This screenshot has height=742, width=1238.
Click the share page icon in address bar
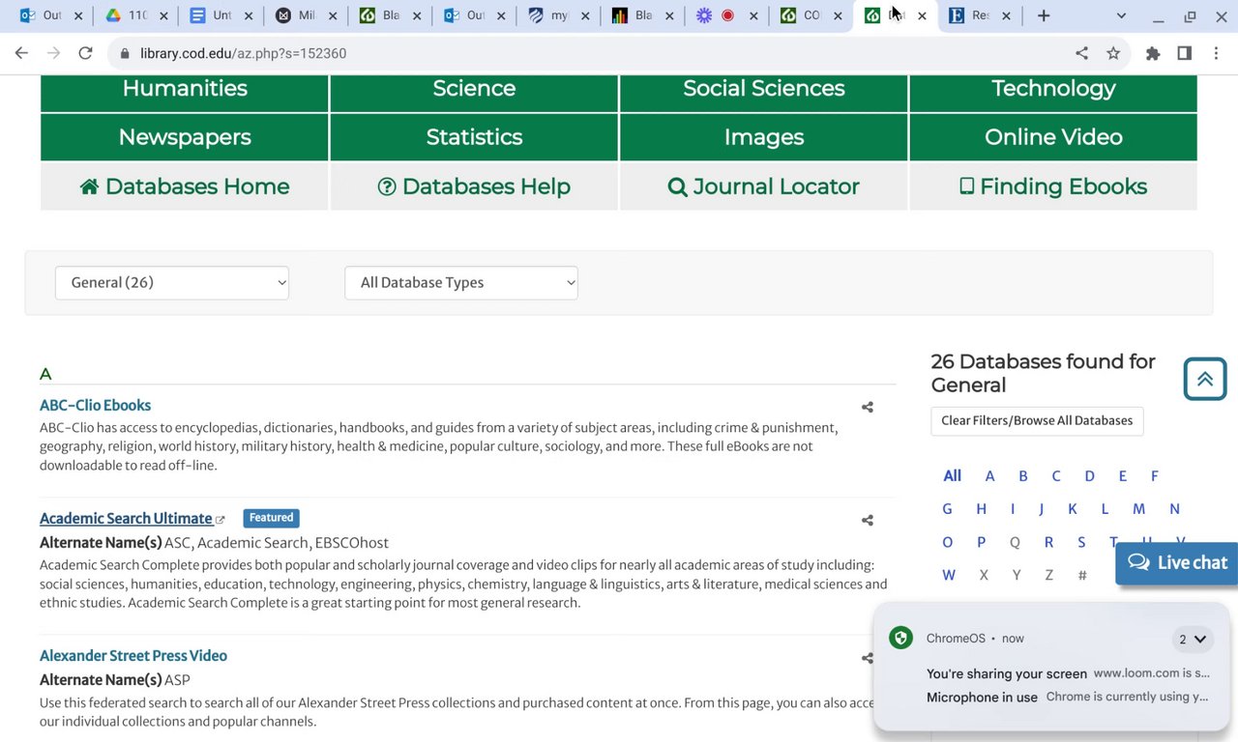point(1081,53)
